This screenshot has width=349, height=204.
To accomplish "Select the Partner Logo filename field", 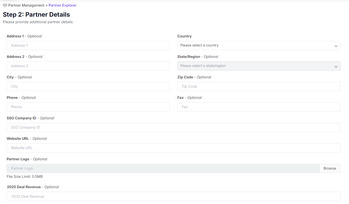I will (x=163, y=168).
